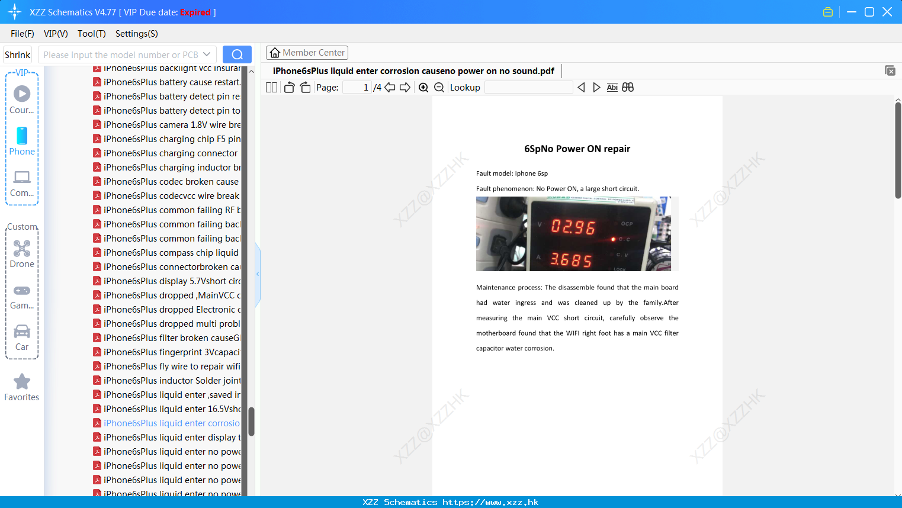Viewport: 902px width, 508px height.
Task: Open iPhone6sPlus fingerprint 3Vcapacitor file
Action: click(166, 352)
